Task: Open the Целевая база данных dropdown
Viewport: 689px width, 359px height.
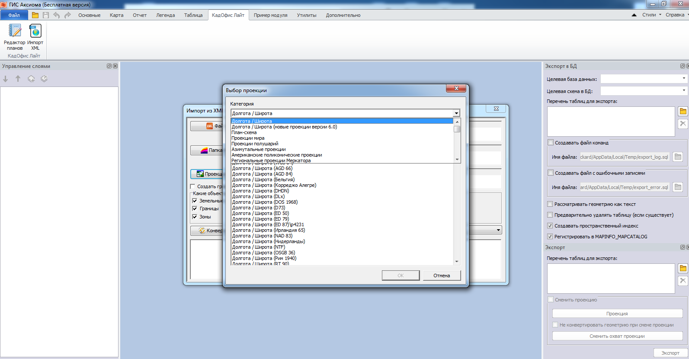Action: coord(684,79)
